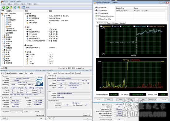The height and width of the screenshot is (121, 170).
Task: Click the 多媒体 (Multimedia) tree icon
Action: coord(4,44)
